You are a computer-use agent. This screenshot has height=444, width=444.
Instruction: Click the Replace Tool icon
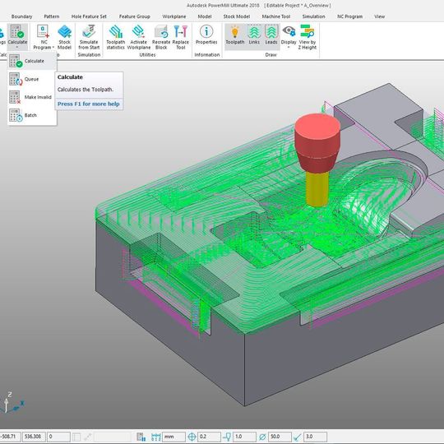(x=181, y=32)
